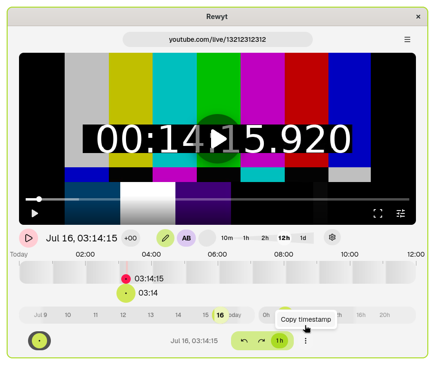Click the redo arrow icon

tap(261, 341)
